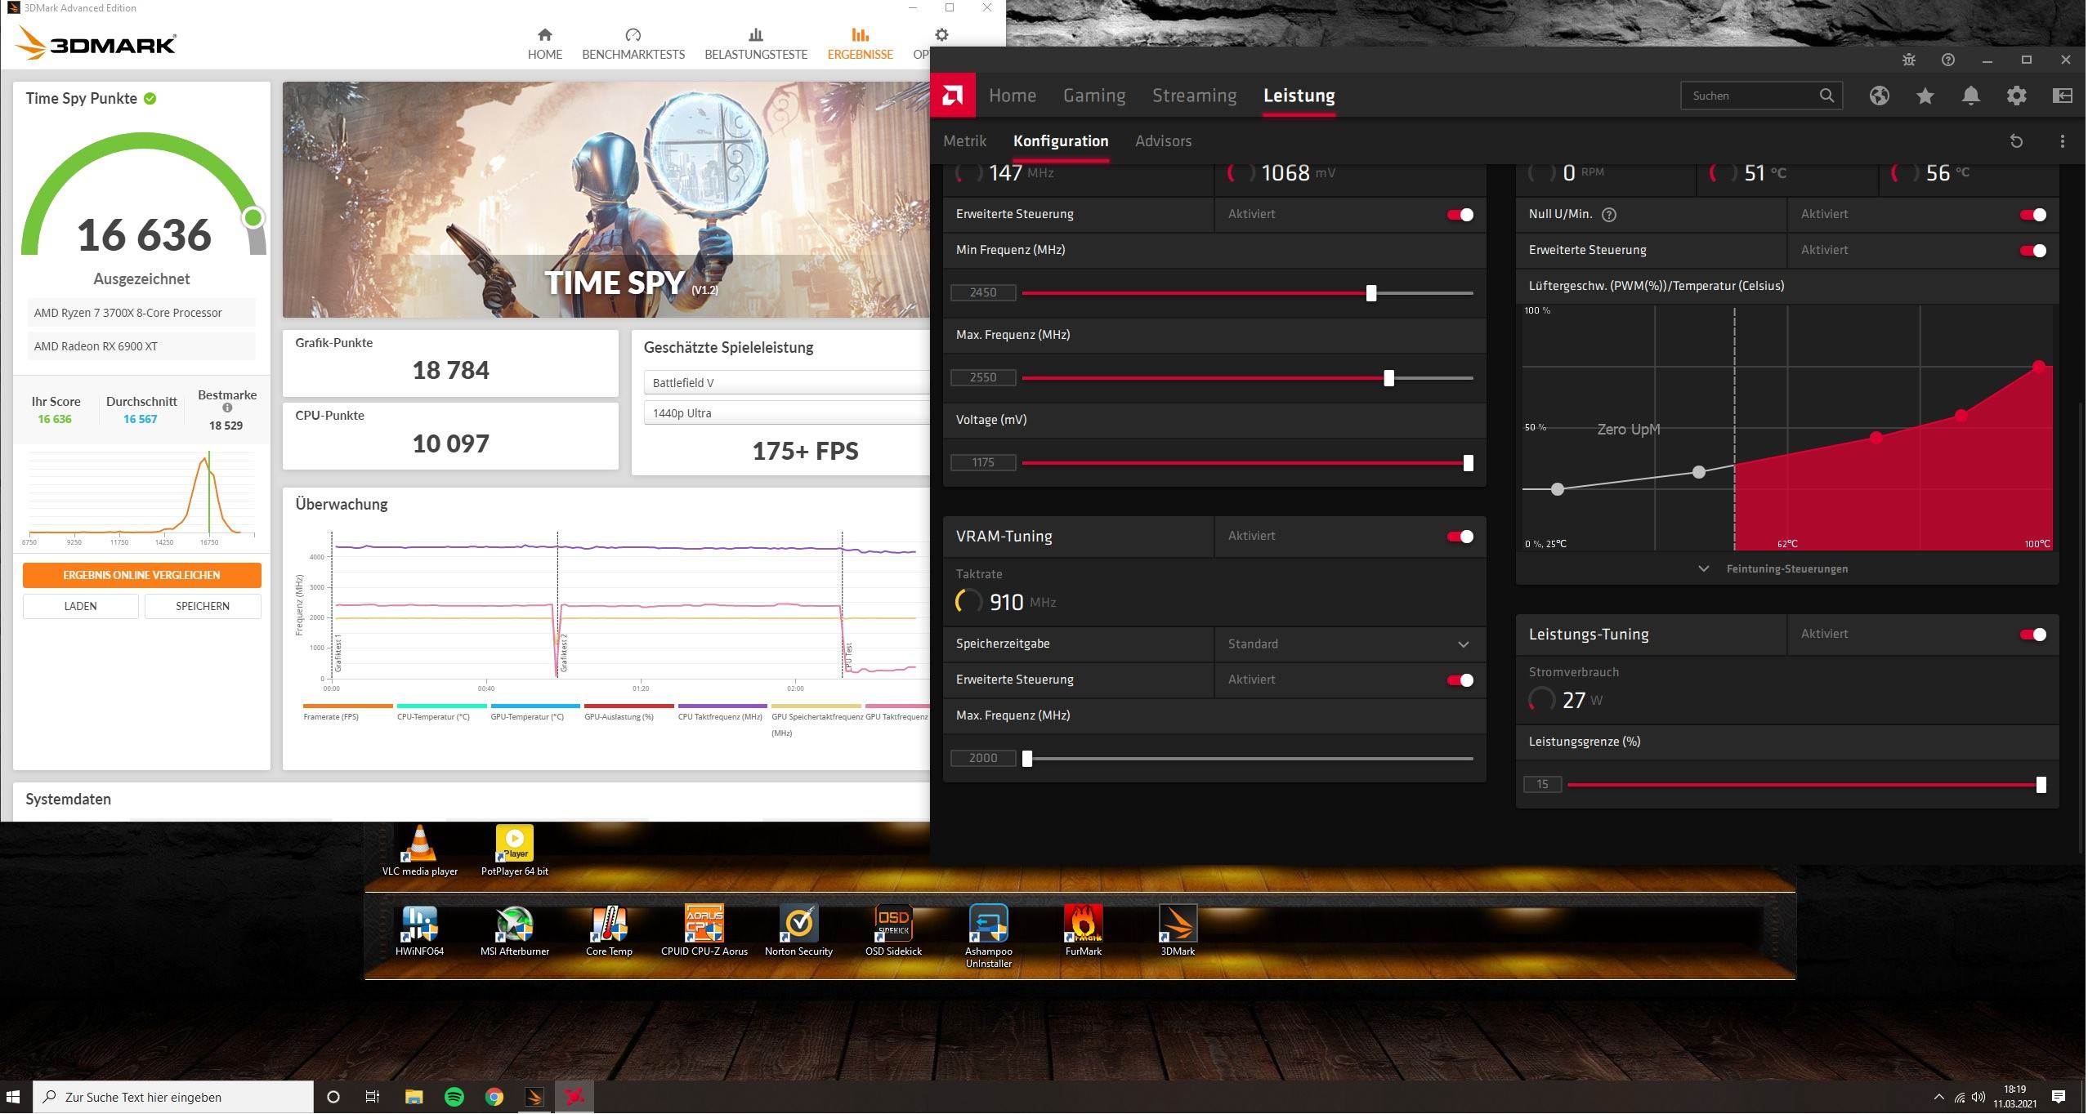The height and width of the screenshot is (1114, 2088).
Task: Click the Voltage (mV) slider handle
Action: click(x=1468, y=463)
